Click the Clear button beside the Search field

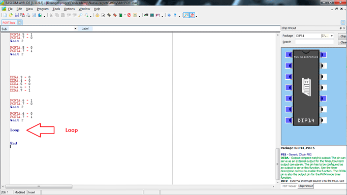[343, 42]
